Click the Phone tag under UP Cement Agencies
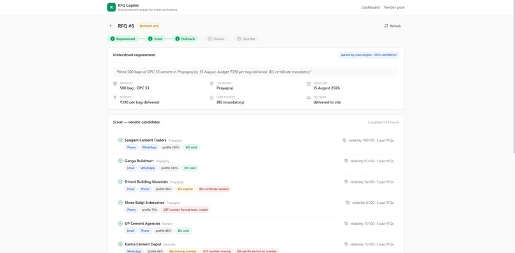 click(x=145, y=231)
